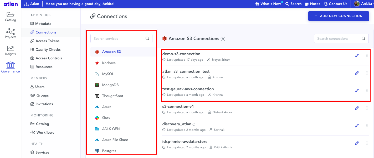Open s3-connection-v1

click(178, 106)
